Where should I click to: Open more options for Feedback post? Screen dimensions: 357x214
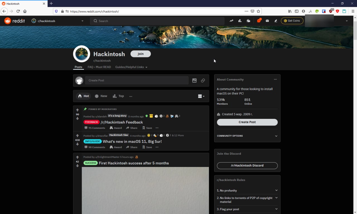pyautogui.click(x=157, y=128)
